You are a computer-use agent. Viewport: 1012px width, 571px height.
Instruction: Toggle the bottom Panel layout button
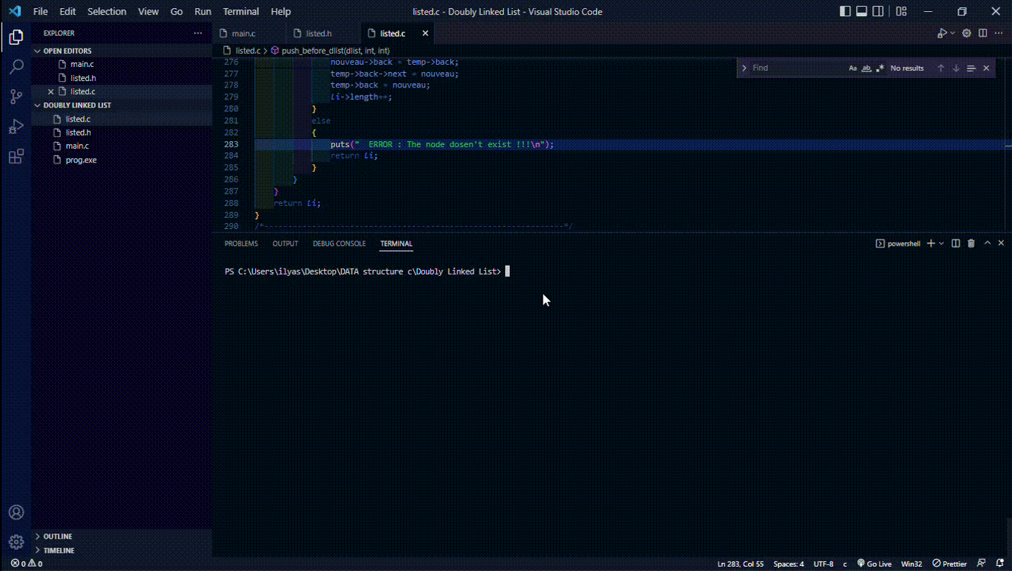coord(861,11)
